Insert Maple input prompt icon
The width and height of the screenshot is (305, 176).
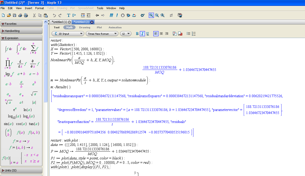coord(74,15)
